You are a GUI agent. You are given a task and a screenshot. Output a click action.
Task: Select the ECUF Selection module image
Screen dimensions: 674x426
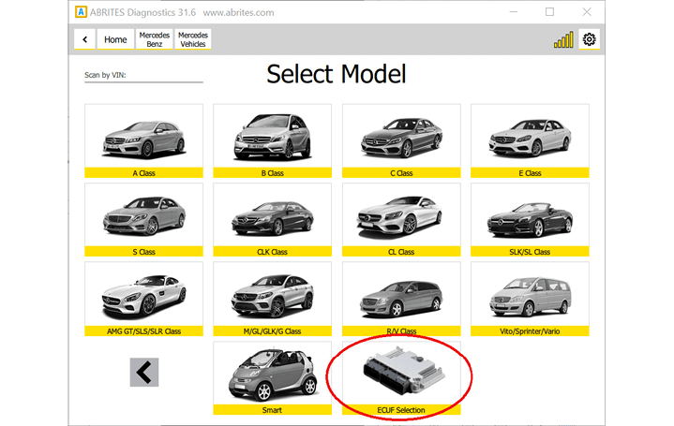tap(400, 373)
